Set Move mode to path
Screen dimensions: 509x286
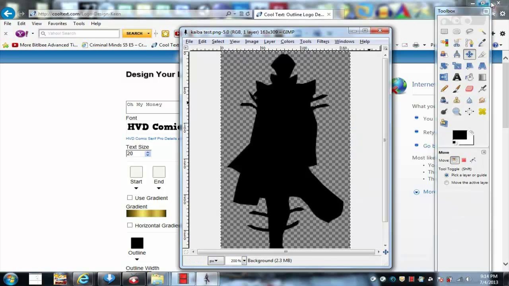tap(473, 160)
